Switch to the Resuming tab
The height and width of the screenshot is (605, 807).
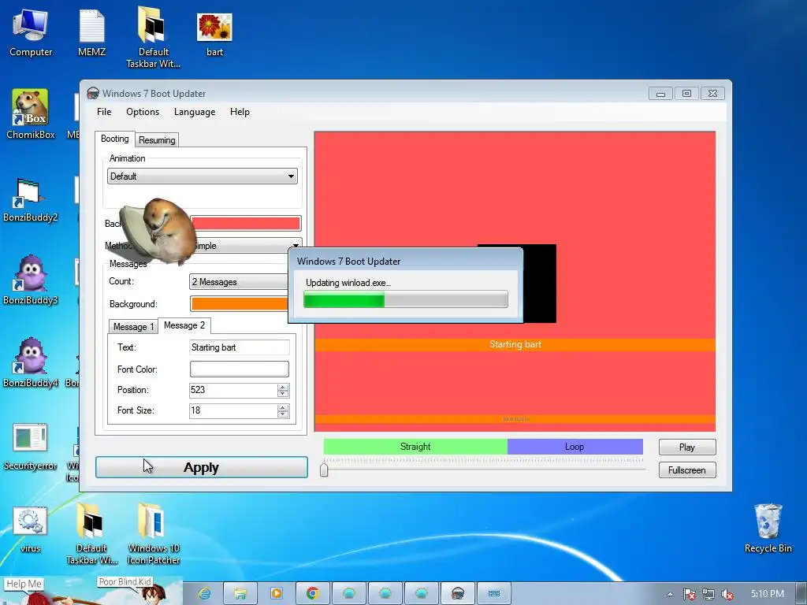pos(157,140)
